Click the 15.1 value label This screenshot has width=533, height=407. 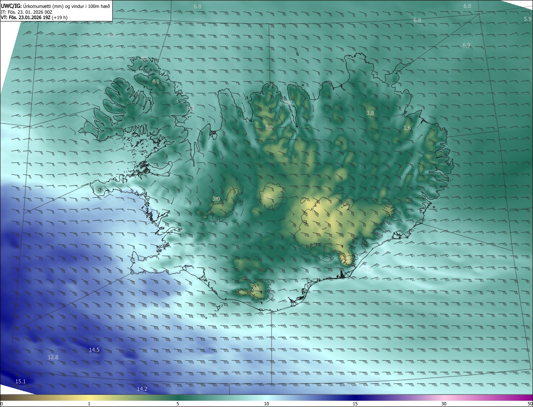[x=20, y=381]
